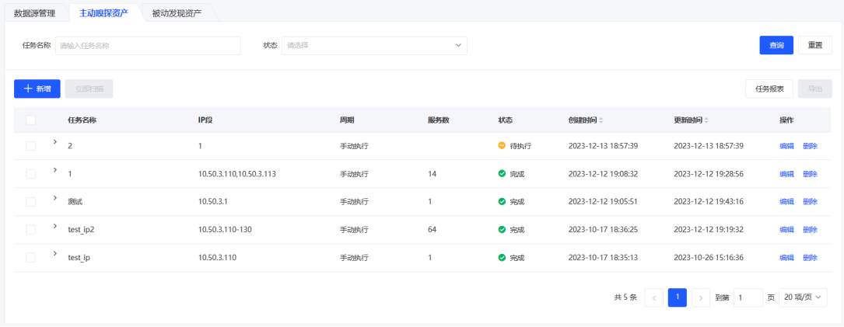Click the plus 新增 button

[37, 89]
